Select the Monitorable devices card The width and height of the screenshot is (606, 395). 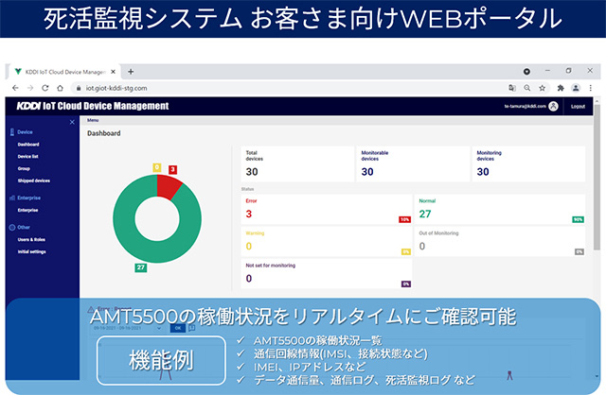413,163
